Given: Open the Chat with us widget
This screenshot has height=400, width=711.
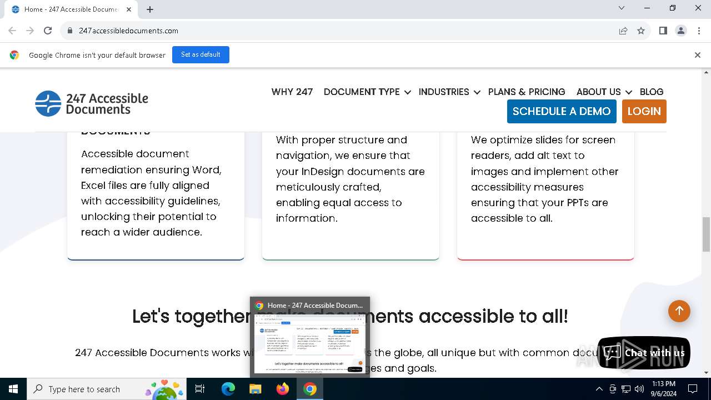Looking at the screenshot, I should [x=644, y=353].
